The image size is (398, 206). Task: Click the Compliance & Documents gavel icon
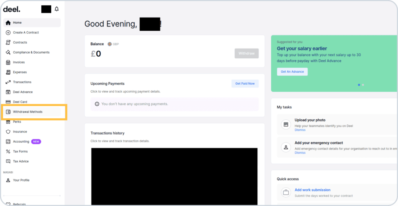pos(8,52)
